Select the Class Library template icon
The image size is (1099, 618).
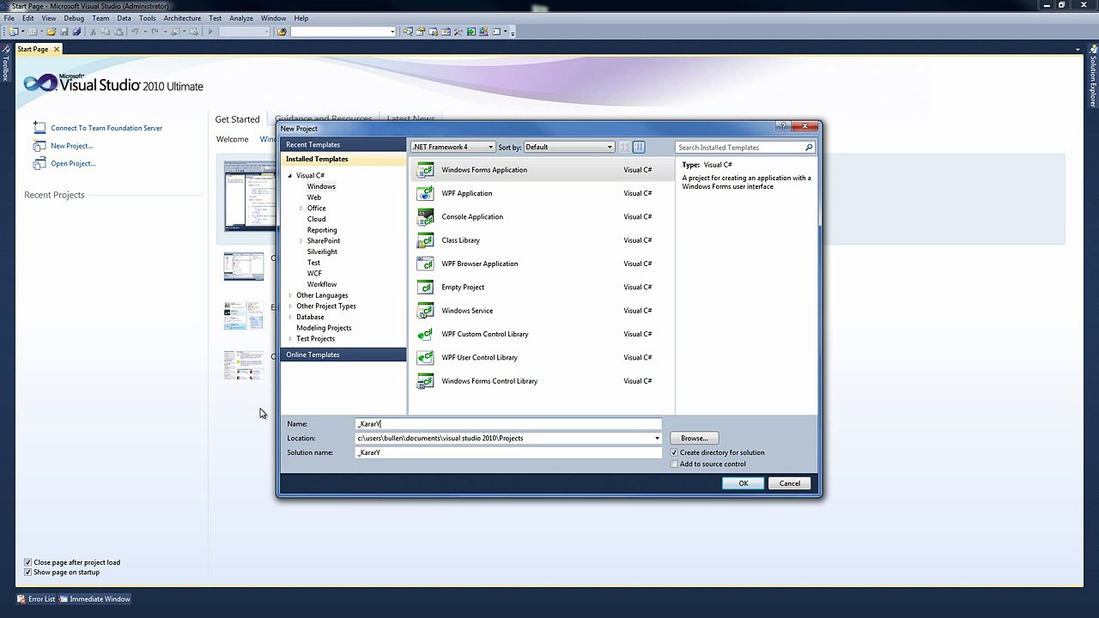[x=425, y=240]
